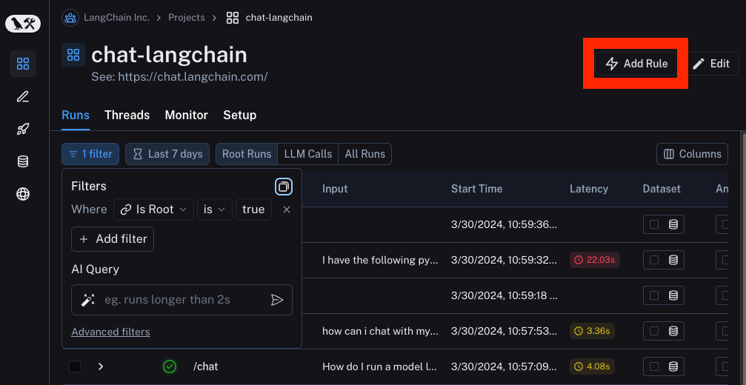Open the Advanced filters link
Image resolution: width=746 pixels, height=385 pixels.
point(110,332)
